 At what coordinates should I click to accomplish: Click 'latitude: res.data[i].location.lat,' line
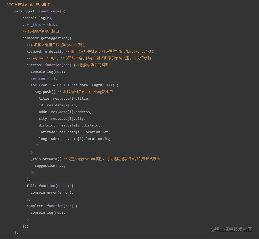click(x=75, y=132)
